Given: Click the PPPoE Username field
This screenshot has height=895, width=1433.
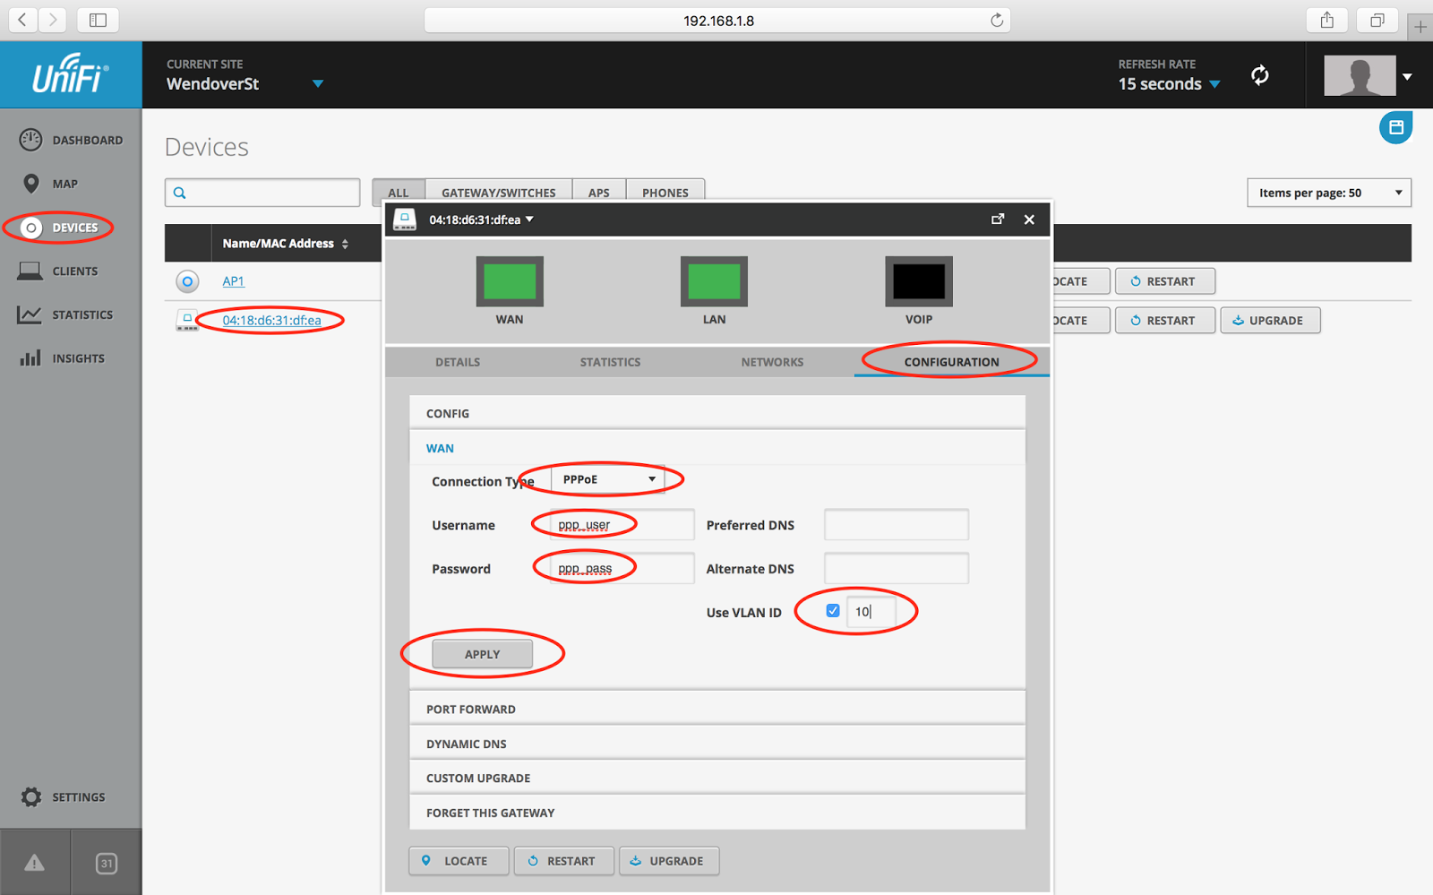Looking at the screenshot, I should [x=622, y=525].
